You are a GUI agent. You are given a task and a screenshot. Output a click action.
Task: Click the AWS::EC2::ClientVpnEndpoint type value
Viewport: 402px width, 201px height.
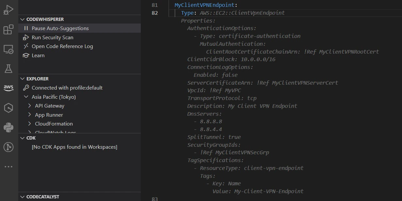click(x=242, y=13)
